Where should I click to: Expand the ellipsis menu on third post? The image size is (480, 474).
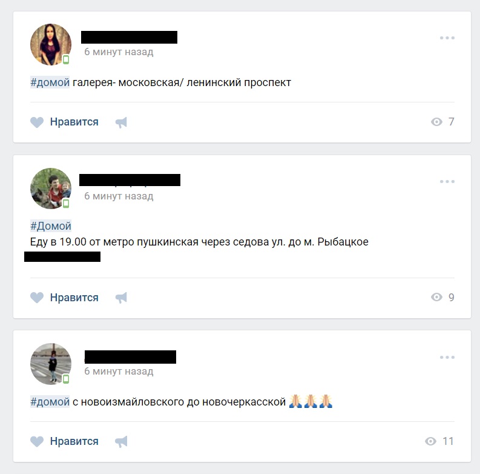(x=447, y=357)
